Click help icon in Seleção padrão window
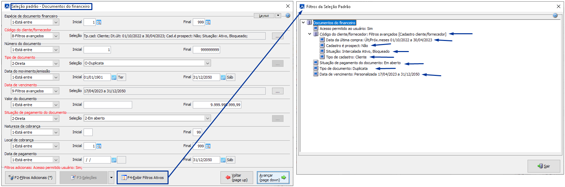 pyautogui.click(x=288, y=15)
